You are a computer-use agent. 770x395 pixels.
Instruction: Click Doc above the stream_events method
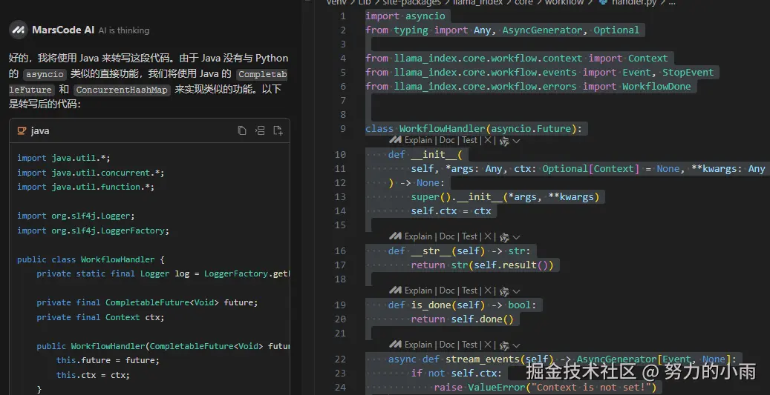(447, 345)
